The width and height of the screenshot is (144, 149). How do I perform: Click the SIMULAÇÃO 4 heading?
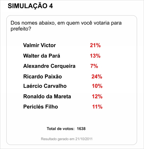coord(30,6)
